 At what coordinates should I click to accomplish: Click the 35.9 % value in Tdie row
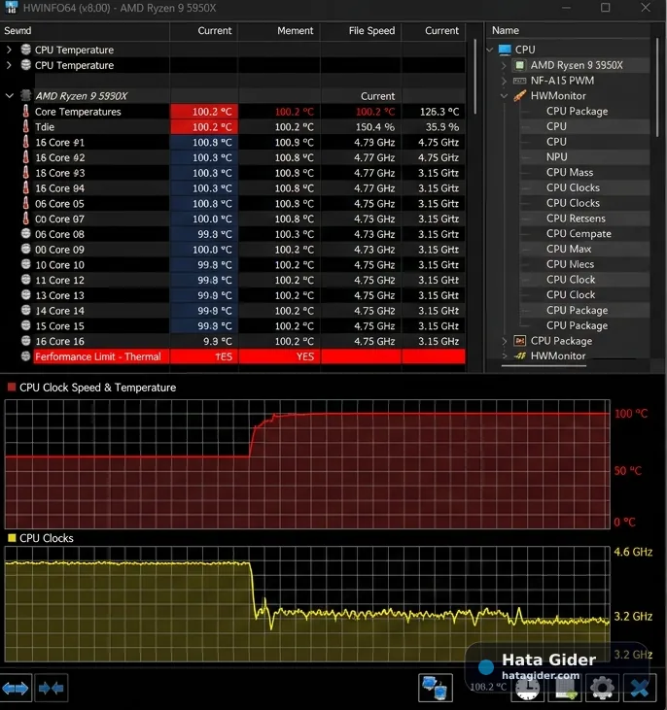coord(441,127)
